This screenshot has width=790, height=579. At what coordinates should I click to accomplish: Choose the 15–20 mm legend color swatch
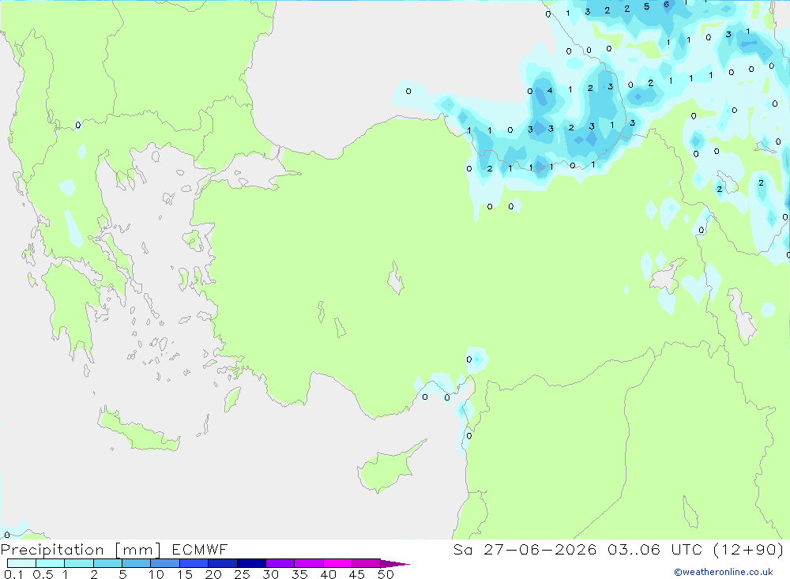click(x=194, y=563)
